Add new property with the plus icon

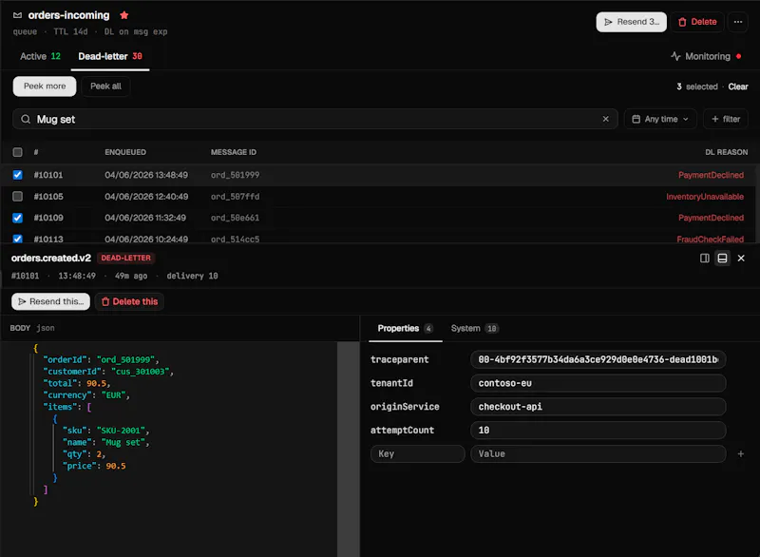point(741,453)
